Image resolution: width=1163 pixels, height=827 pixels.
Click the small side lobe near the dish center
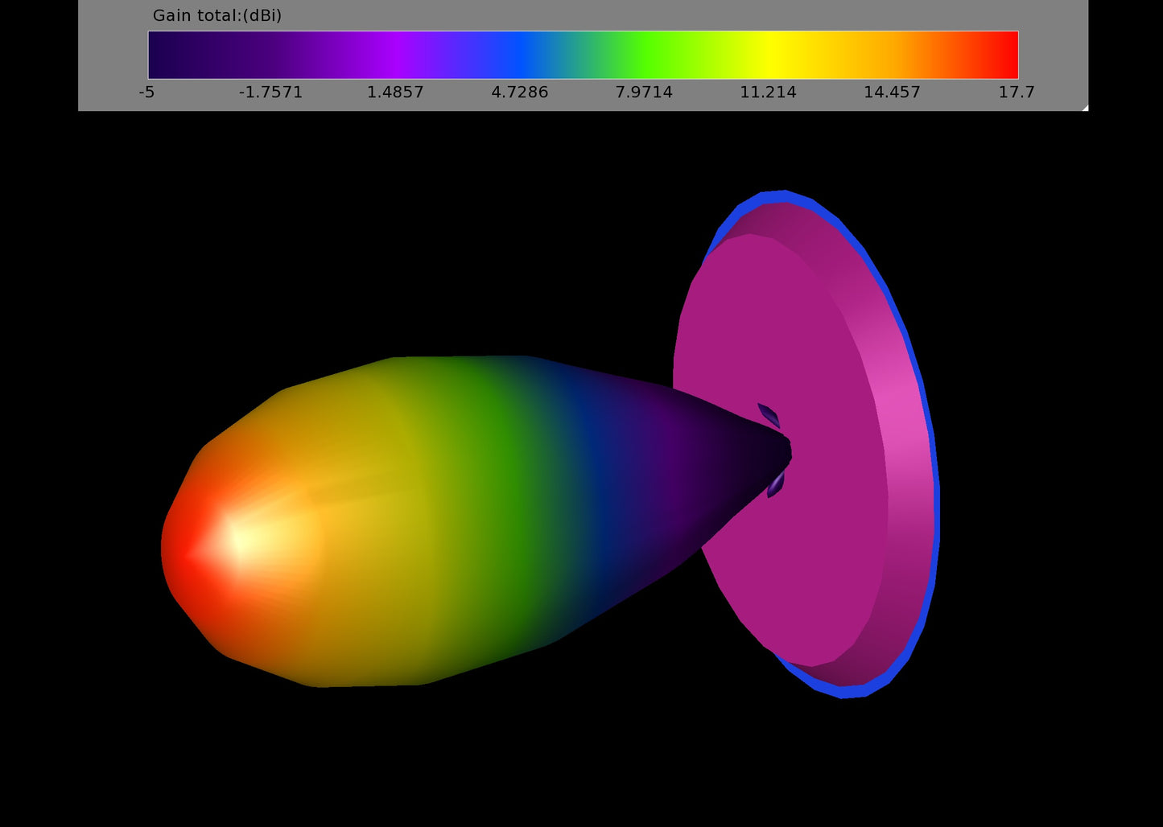tap(769, 412)
